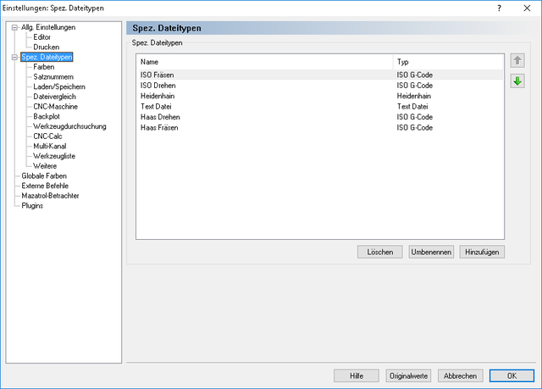The image size is (542, 389).
Task: Open the Farben settings page
Action: 43,67
